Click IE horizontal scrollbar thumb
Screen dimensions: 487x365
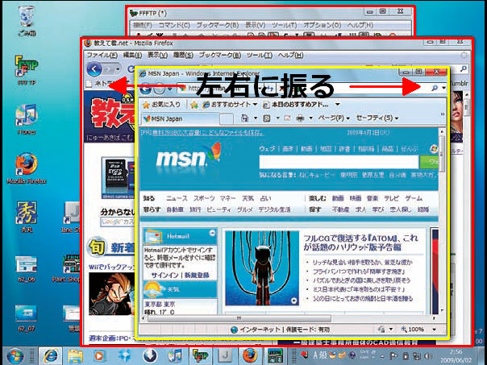click(239, 318)
